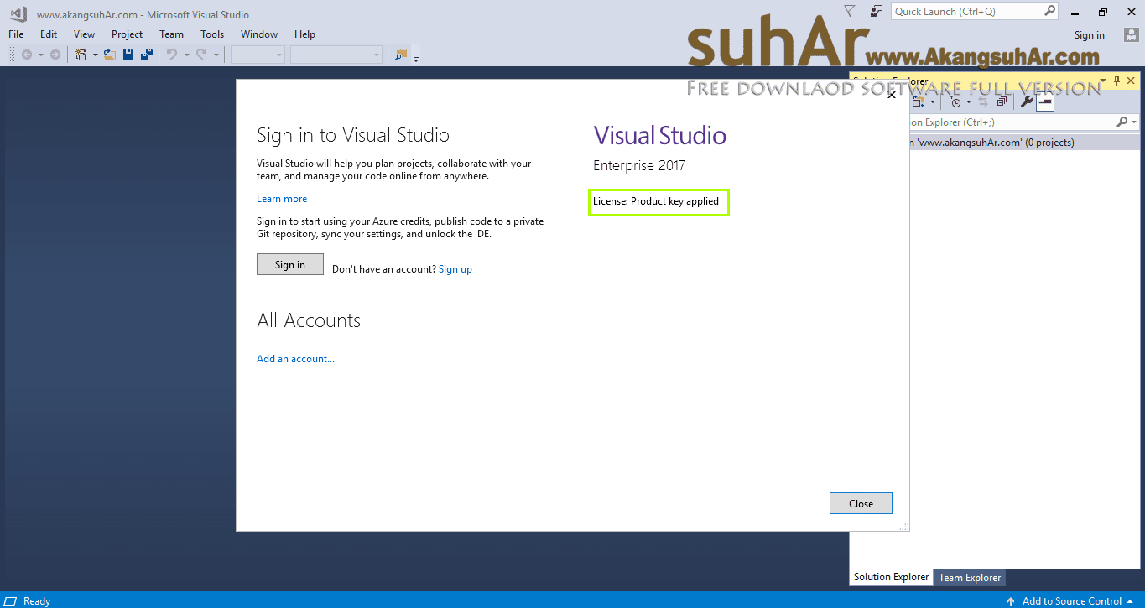Click Sync with Active Document icon
This screenshot has height=608, width=1145.
tap(984, 101)
